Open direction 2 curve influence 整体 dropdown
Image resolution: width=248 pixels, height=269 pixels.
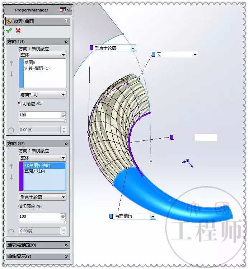coord(42,158)
